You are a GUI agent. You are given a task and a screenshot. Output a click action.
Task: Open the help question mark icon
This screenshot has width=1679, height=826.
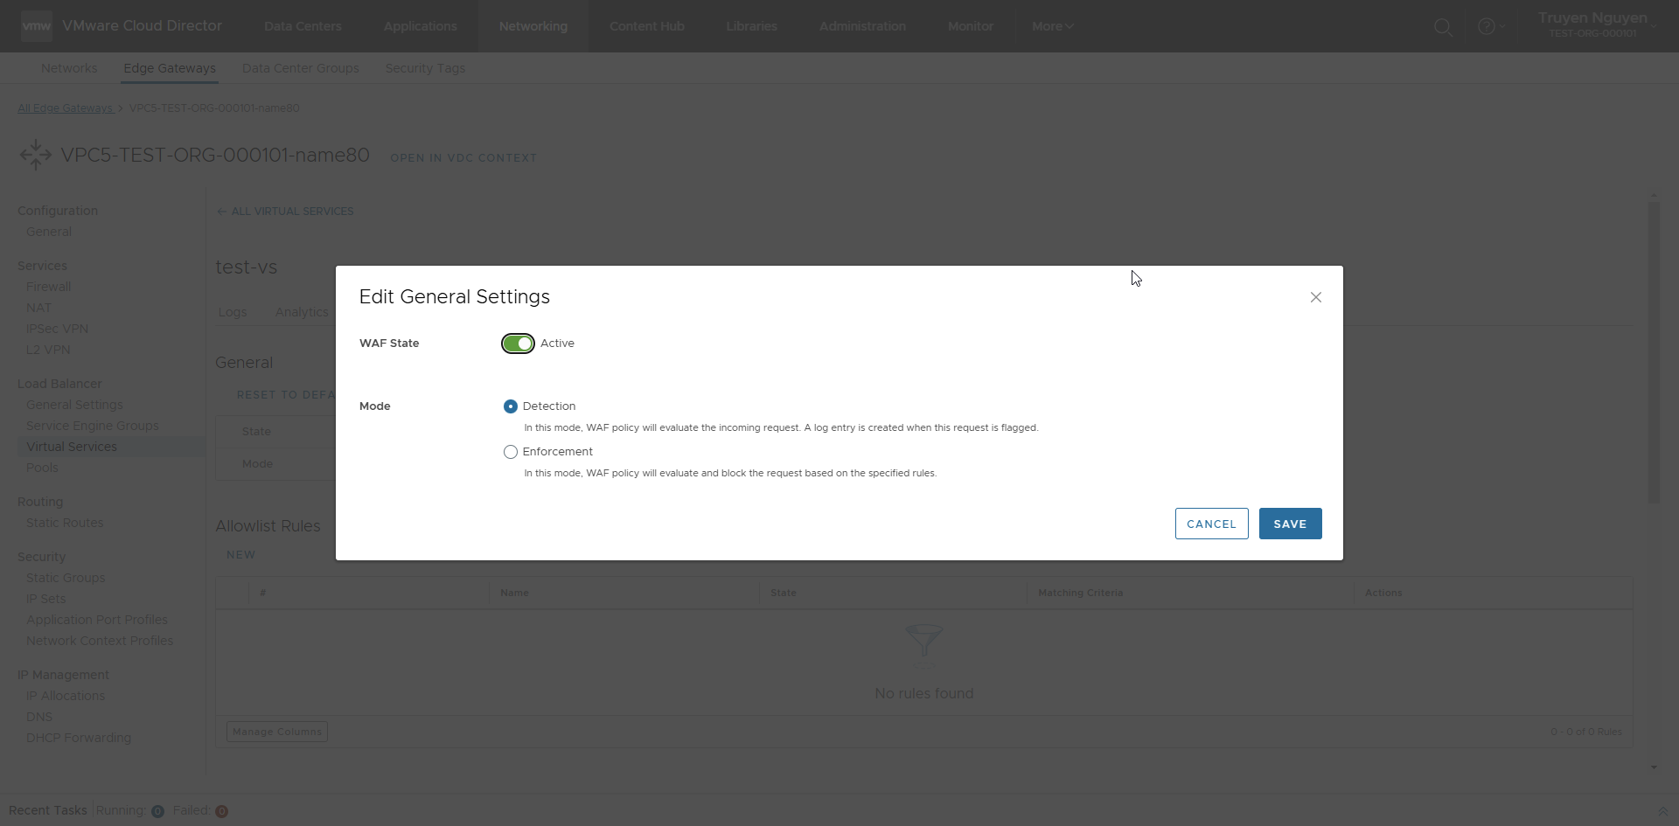pyautogui.click(x=1486, y=27)
